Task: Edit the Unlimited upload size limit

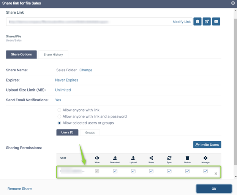Action: 63,90
